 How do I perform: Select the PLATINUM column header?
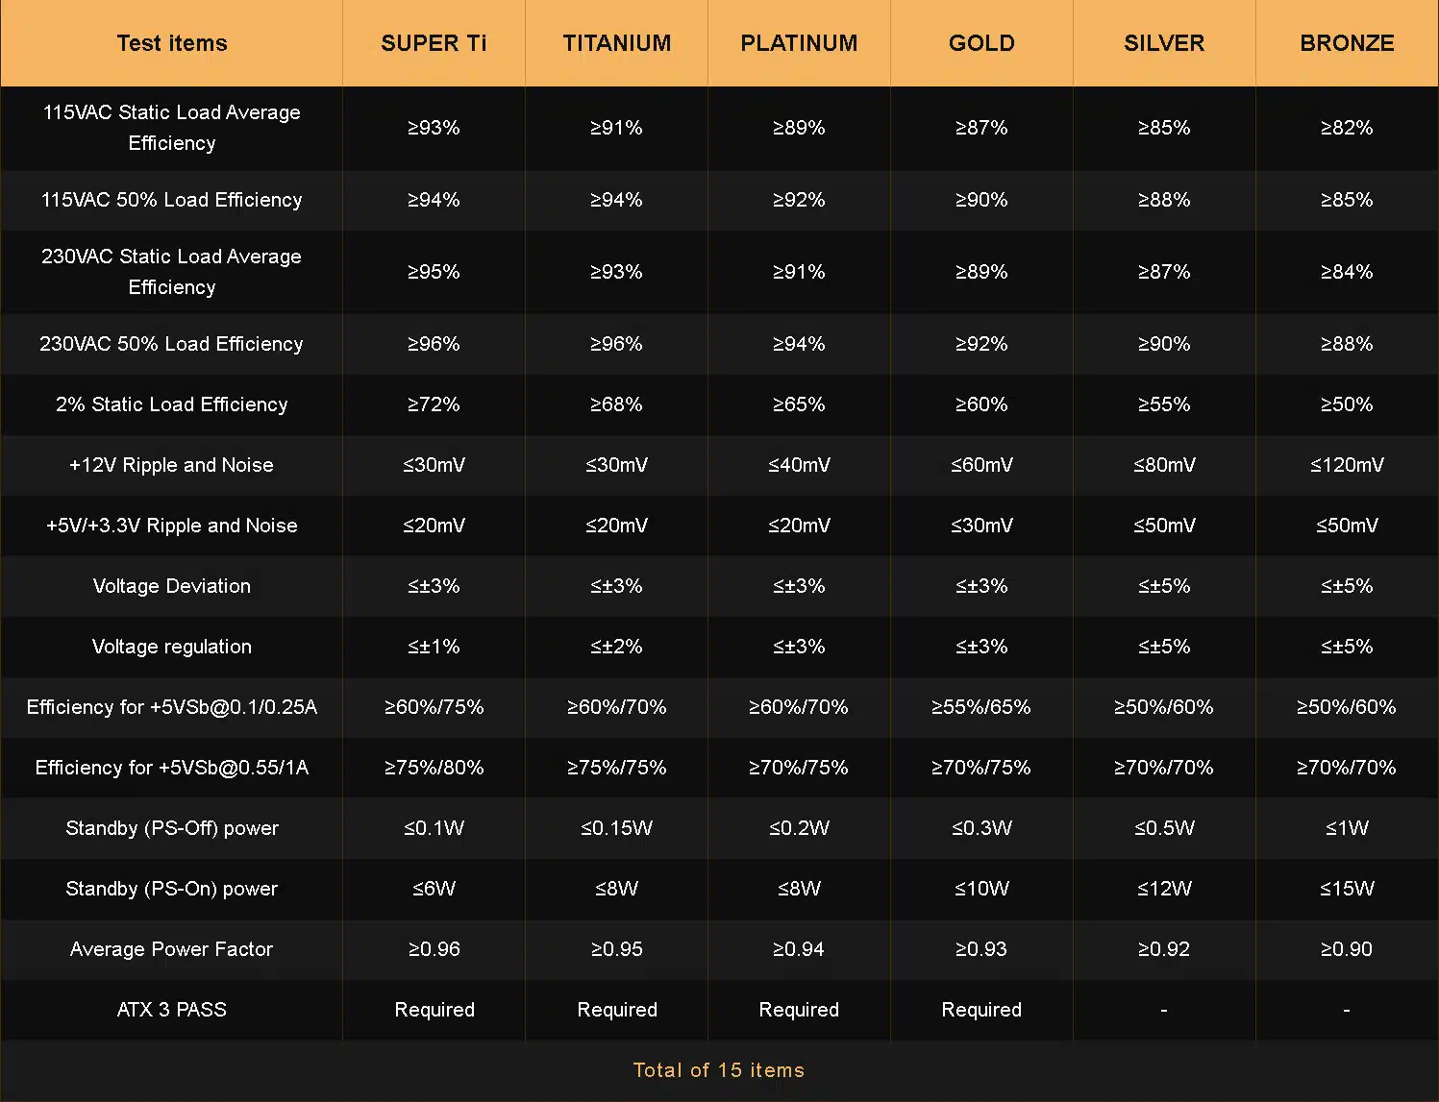click(x=799, y=43)
